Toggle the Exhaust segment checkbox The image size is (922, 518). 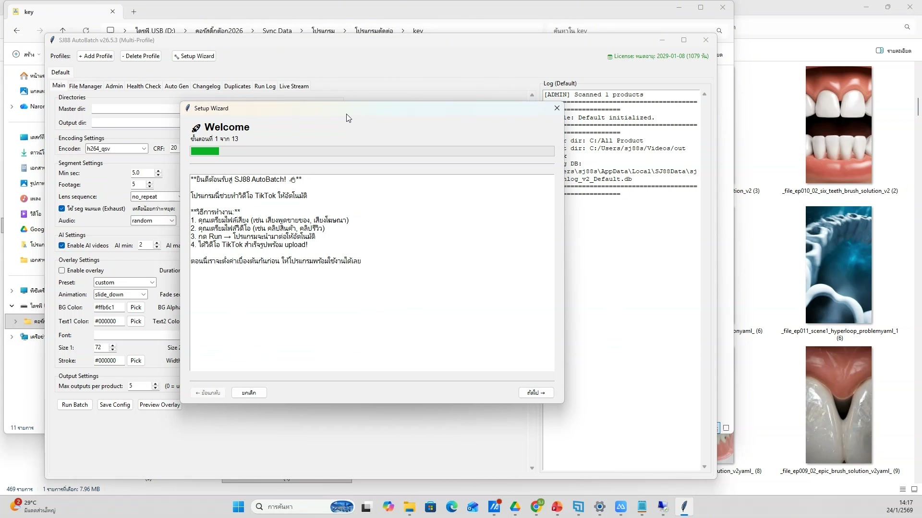62,209
